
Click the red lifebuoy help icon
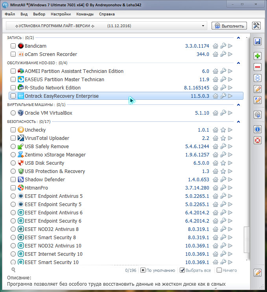(258, 140)
